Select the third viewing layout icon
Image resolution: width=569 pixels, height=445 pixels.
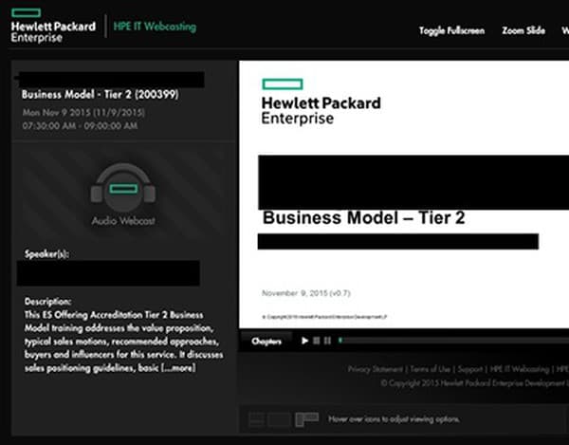[306, 418]
